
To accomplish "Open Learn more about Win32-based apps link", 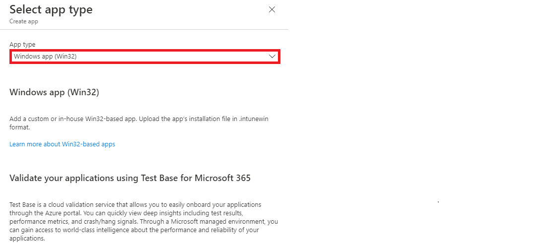I will tap(62, 144).
